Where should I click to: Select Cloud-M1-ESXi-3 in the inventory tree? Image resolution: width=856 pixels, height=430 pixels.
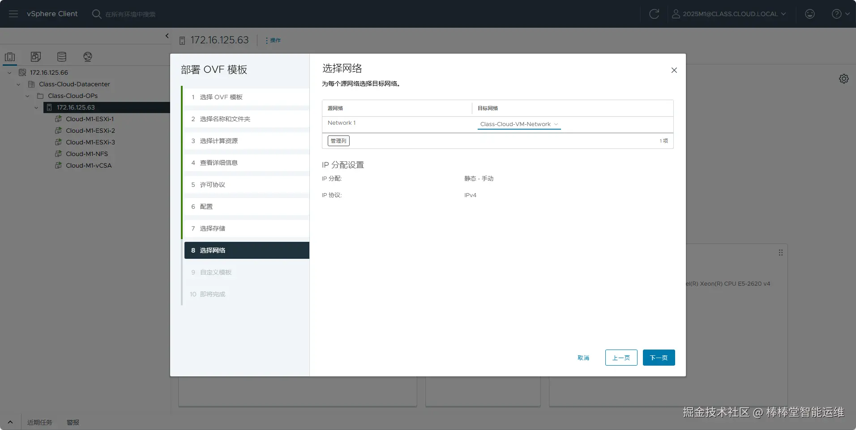tap(90, 142)
